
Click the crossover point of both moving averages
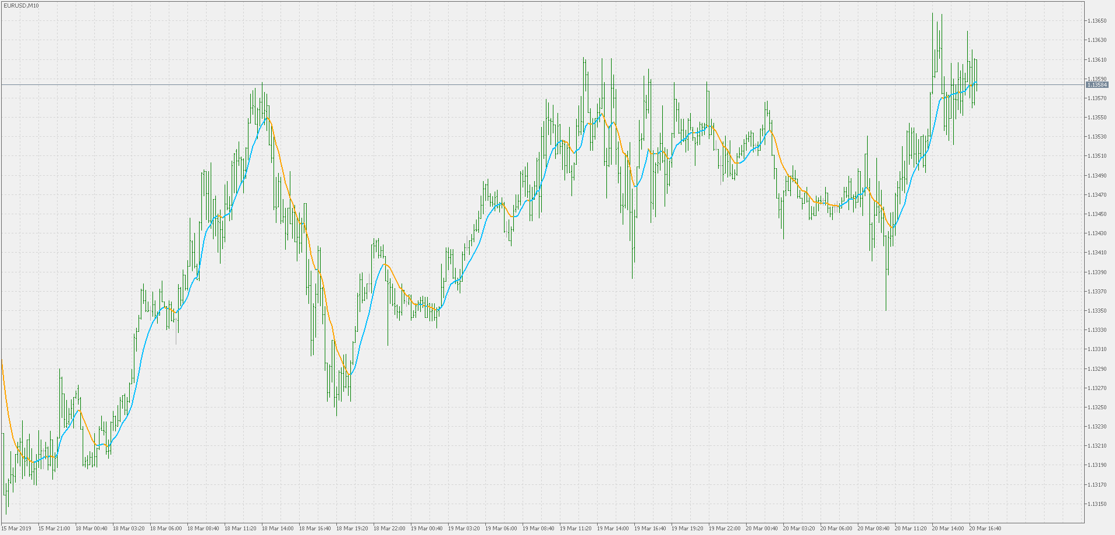click(265, 118)
